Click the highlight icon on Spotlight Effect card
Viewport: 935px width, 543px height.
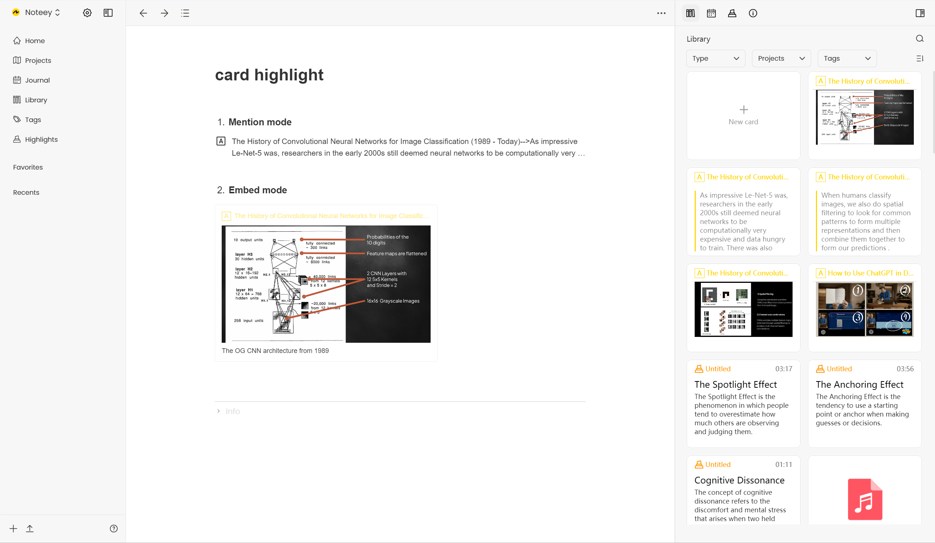tap(699, 369)
